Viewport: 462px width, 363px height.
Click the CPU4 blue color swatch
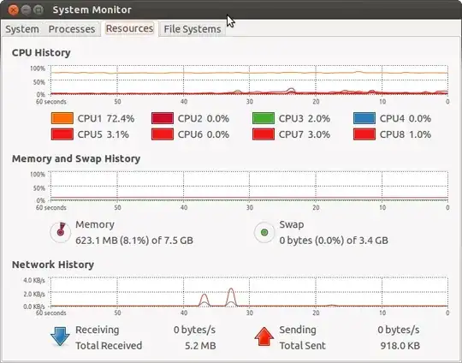pos(364,118)
